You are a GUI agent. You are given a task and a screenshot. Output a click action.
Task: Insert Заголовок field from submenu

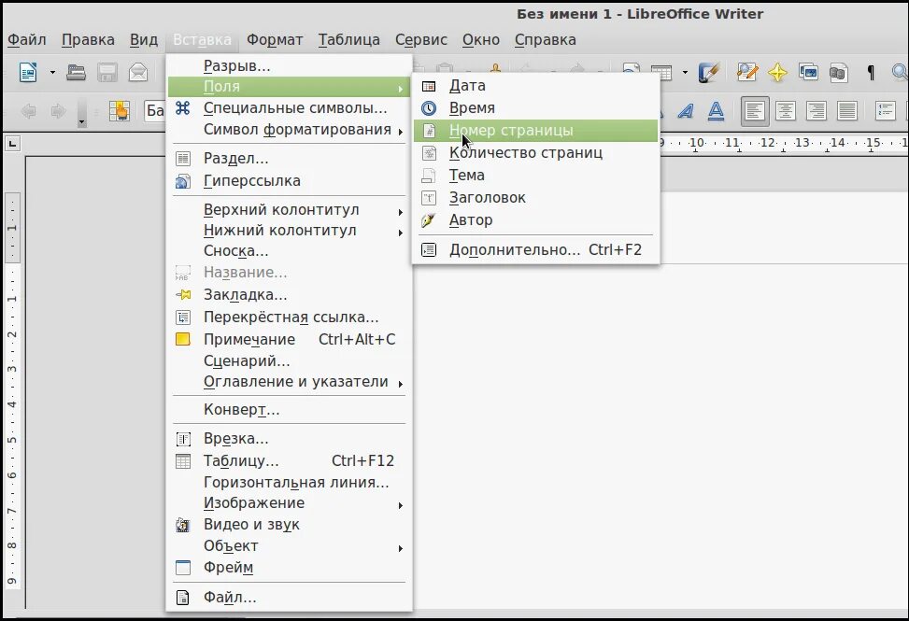(535, 198)
